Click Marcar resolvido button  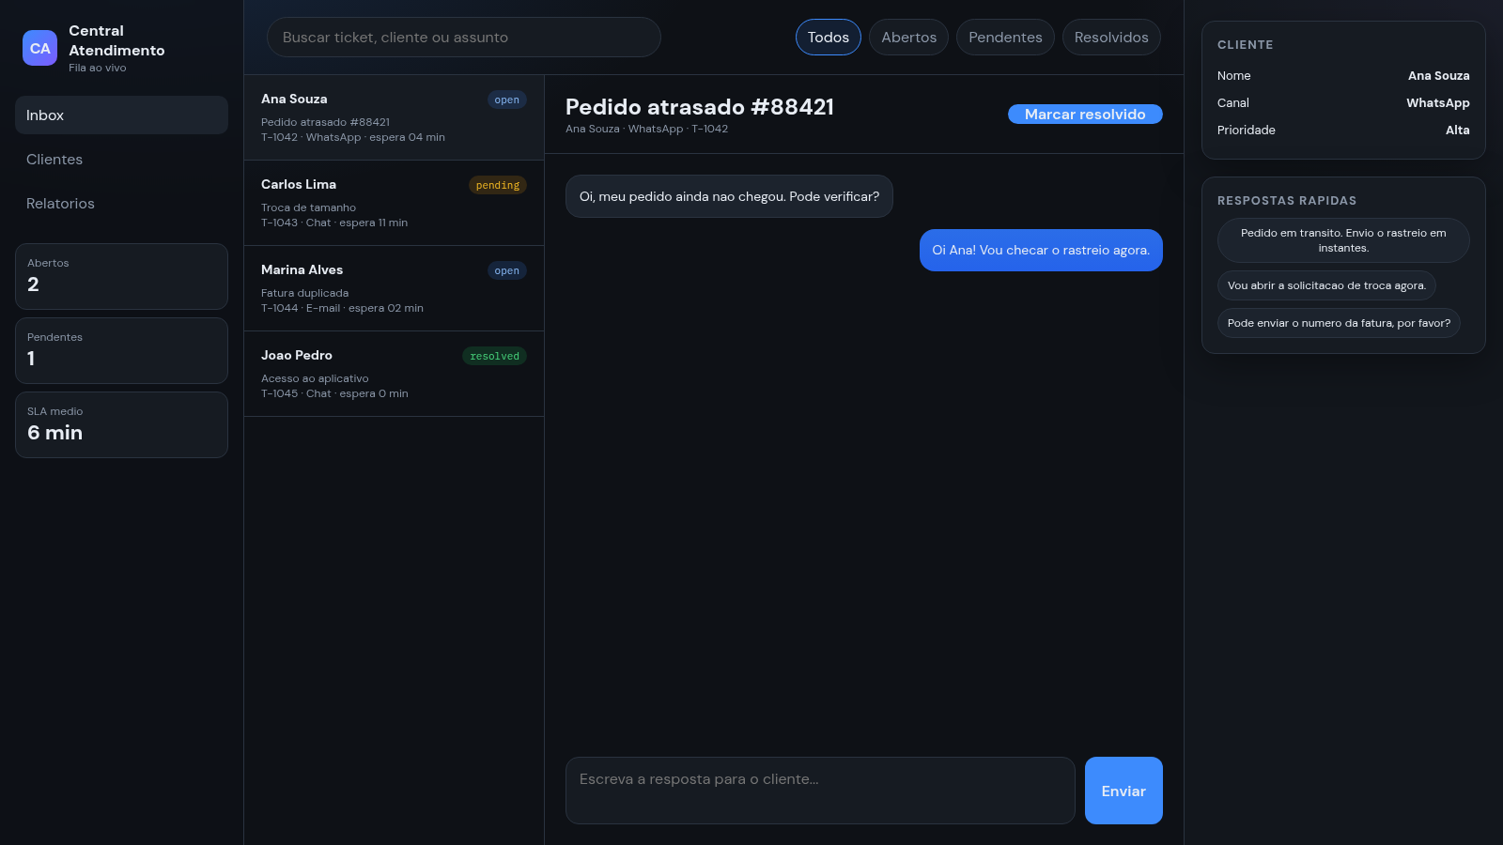click(x=1085, y=114)
